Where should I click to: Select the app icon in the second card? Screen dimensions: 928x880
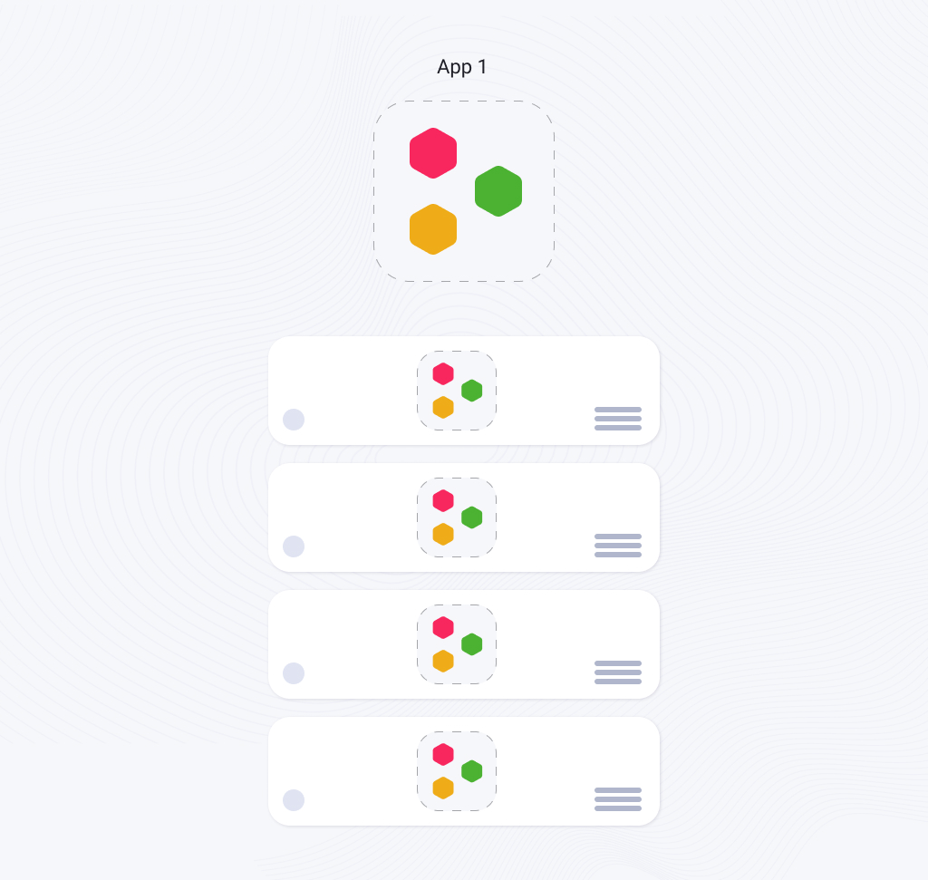click(457, 517)
